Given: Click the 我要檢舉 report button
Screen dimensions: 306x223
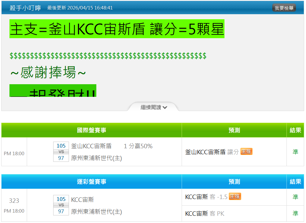Looking at the screenshot, I should click(284, 8).
